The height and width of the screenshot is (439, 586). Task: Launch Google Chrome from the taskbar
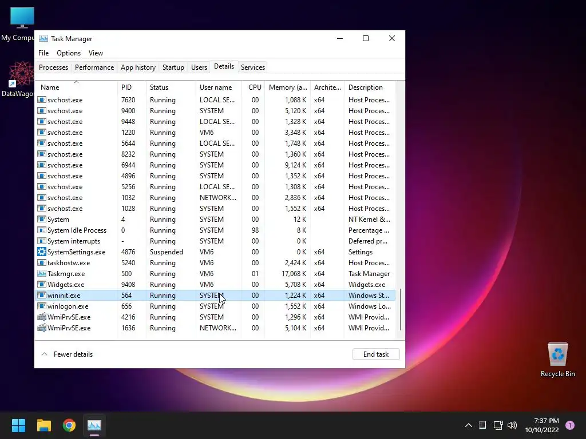[69, 425]
